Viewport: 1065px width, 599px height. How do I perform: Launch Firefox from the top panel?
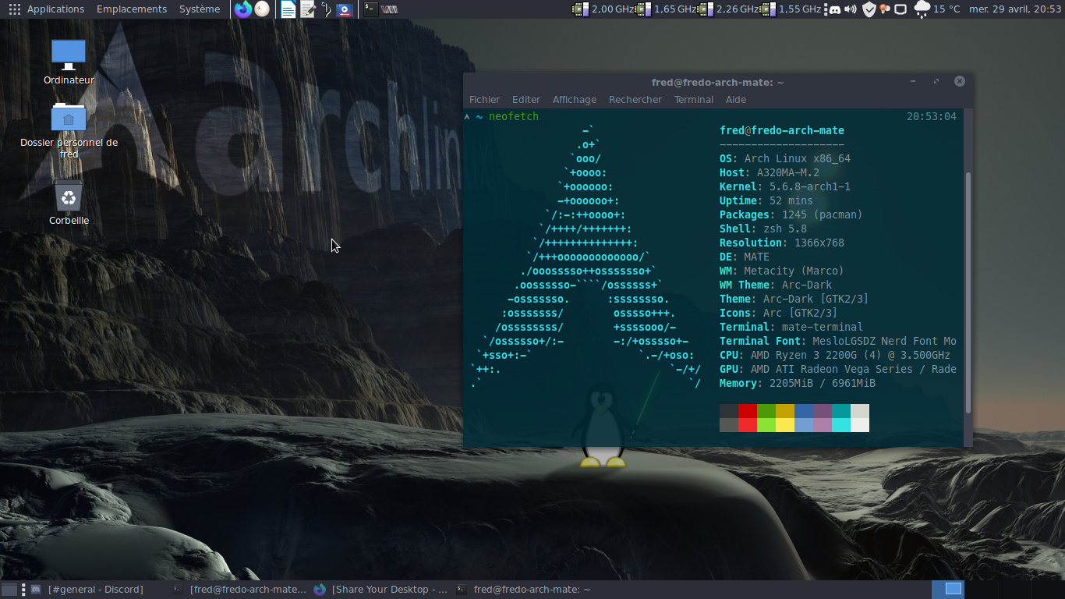point(243,9)
